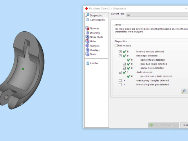Select the Combined Fix icon
The height and width of the screenshot is (141, 188).
coord(88,20)
